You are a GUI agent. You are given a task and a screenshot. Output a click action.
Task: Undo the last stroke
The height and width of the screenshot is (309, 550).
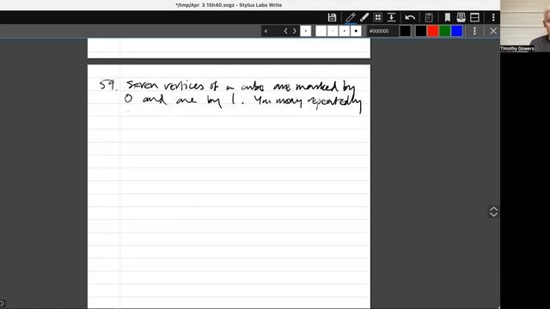410,17
